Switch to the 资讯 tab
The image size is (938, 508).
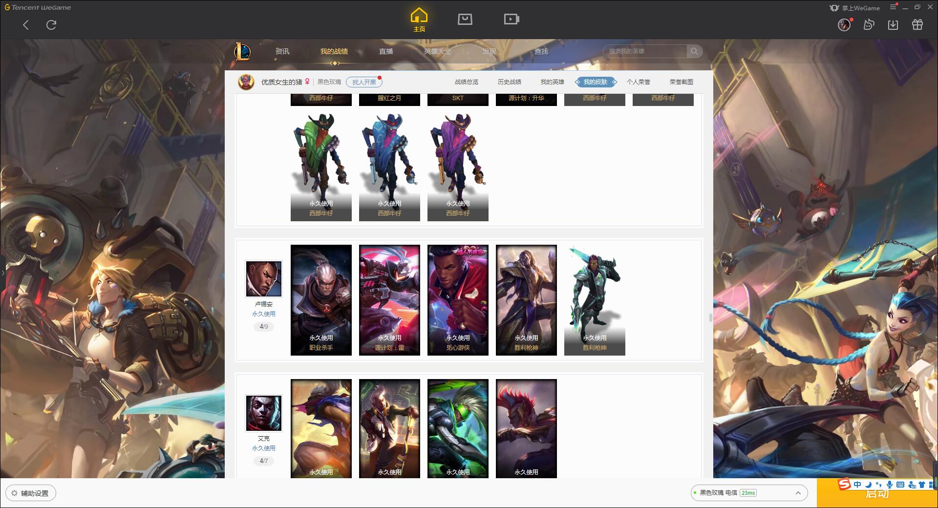point(282,51)
